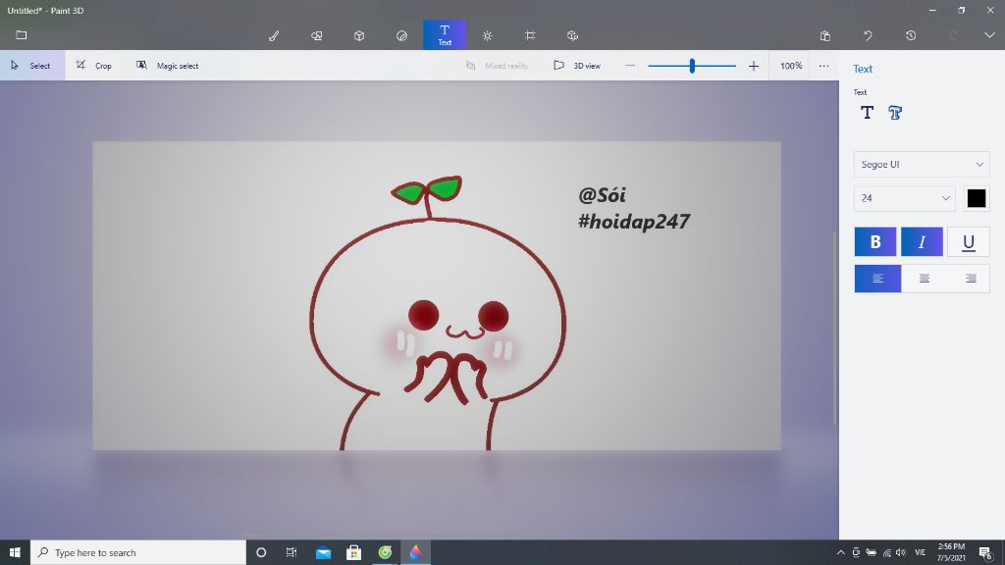Open the notification center
Viewport: 1005px width, 565px height.
click(985, 553)
